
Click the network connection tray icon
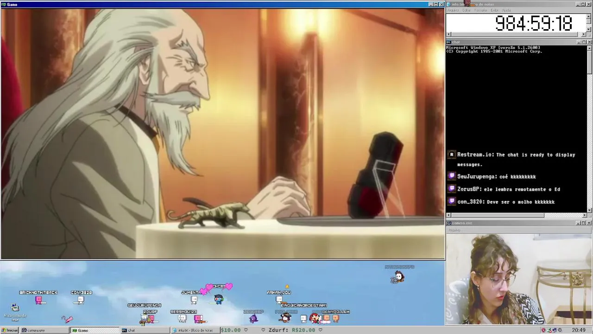(x=549, y=330)
